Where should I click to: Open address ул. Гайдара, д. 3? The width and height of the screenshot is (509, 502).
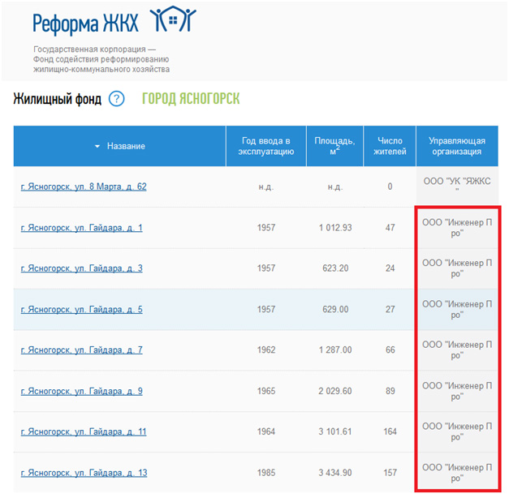81,268
